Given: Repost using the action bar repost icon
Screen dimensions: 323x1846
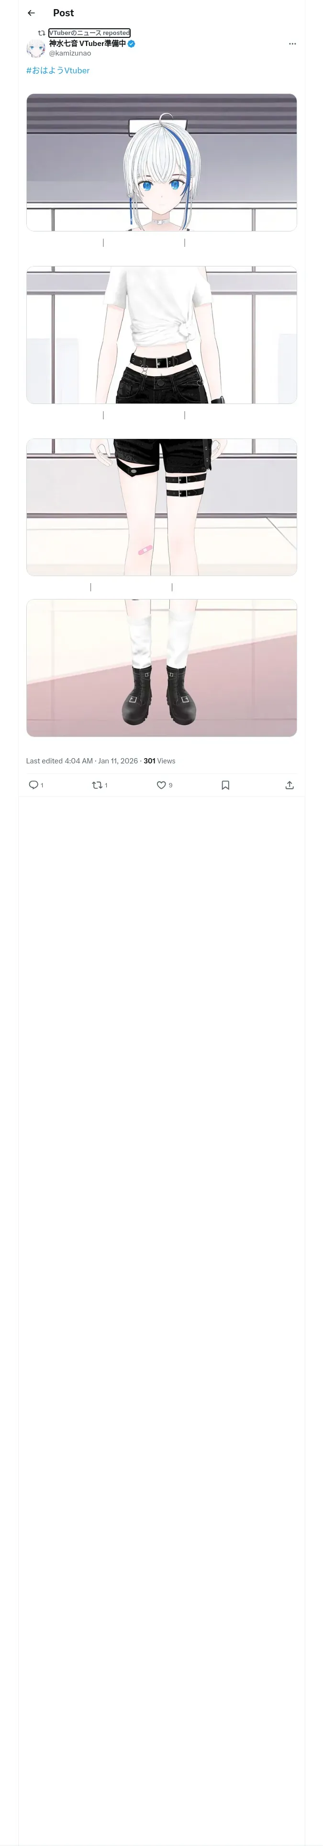Looking at the screenshot, I should [97, 785].
